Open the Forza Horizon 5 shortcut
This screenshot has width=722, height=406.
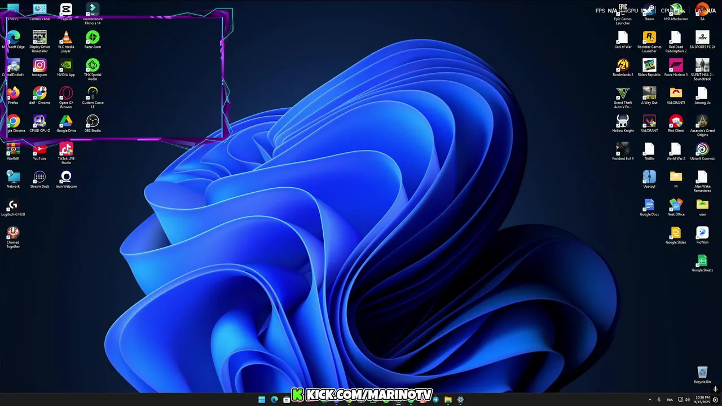676,68
